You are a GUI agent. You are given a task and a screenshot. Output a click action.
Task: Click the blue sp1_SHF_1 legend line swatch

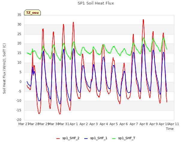coord(86,139)
